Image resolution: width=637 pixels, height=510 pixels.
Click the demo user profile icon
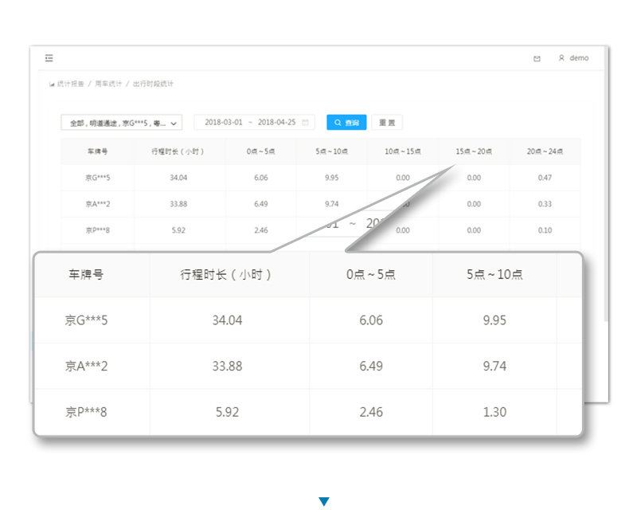pyautogui.click(x=561, y=58)
